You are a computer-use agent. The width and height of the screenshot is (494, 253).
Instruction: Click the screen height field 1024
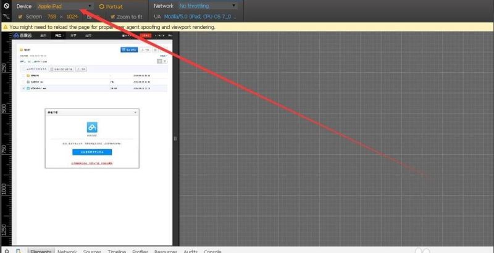click(x=72, y=17)
